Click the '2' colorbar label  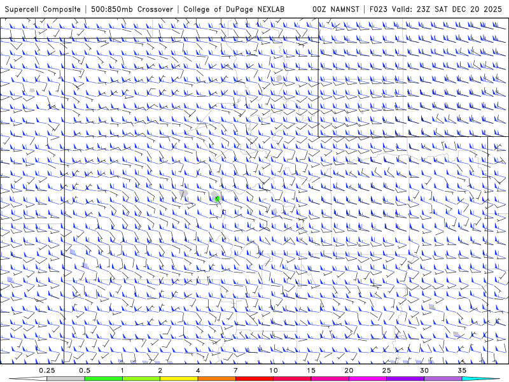(x=160, y=371)
